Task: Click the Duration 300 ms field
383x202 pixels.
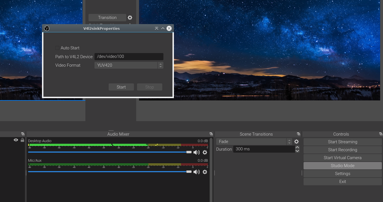Action: [x=264, y=149]
